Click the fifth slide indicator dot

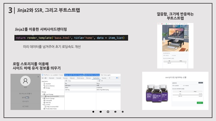coord(123,112)
